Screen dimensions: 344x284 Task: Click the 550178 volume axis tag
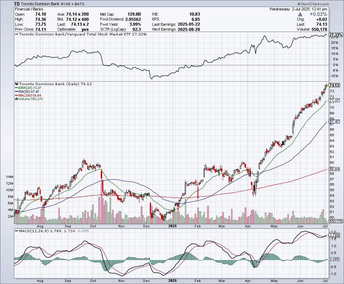(336, 221)
